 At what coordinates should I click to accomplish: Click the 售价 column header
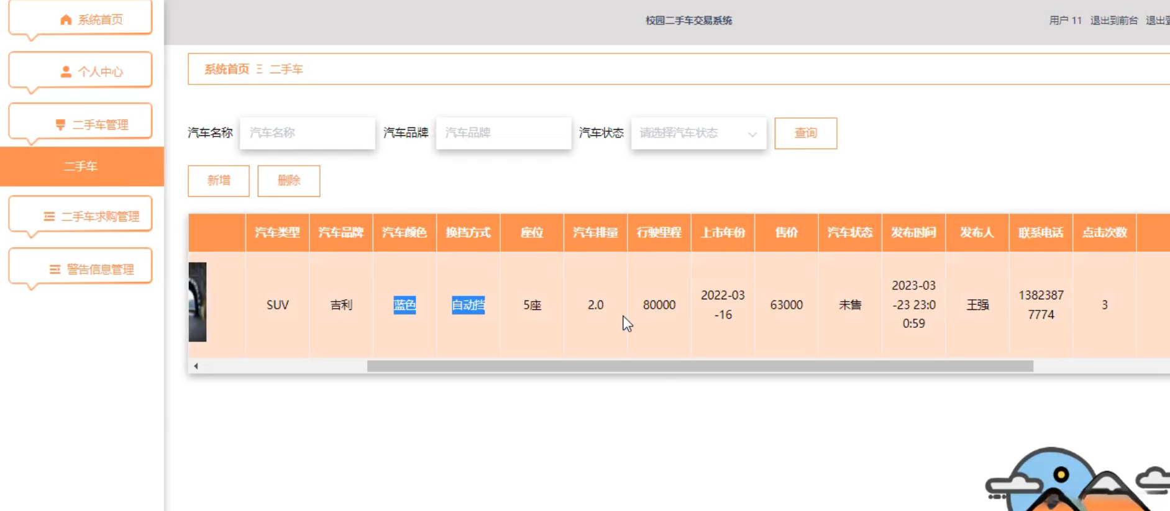pyautogui.click(x=787, y=233)
